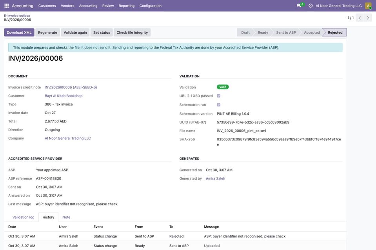Screen dimensions: 376x250
Task: Switch to the Validation log tab
Action: coord(23,217)
